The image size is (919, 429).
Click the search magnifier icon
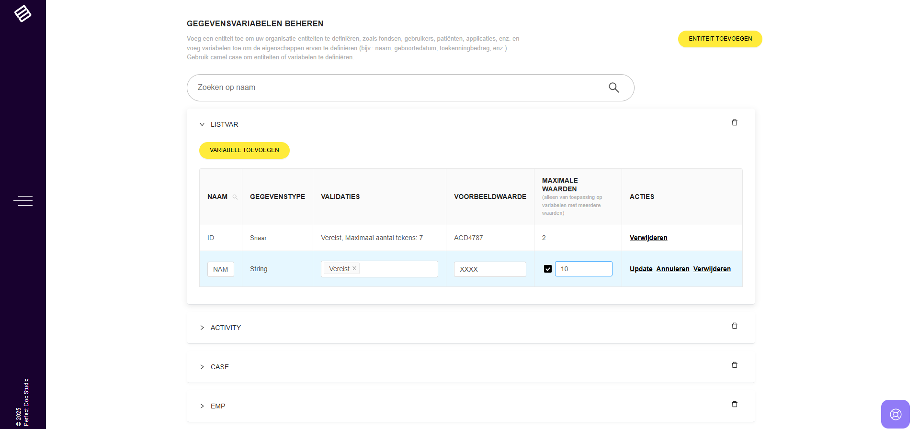[x=613, y=88]
